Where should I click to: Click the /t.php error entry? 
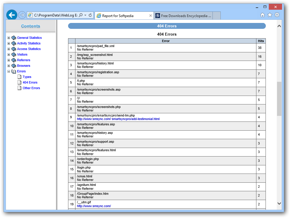pyautogui.click(x=81, y=81)
